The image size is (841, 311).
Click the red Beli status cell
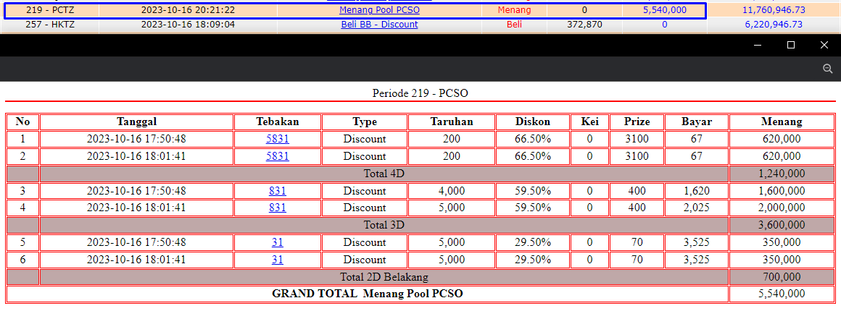(x=514, y=24)
